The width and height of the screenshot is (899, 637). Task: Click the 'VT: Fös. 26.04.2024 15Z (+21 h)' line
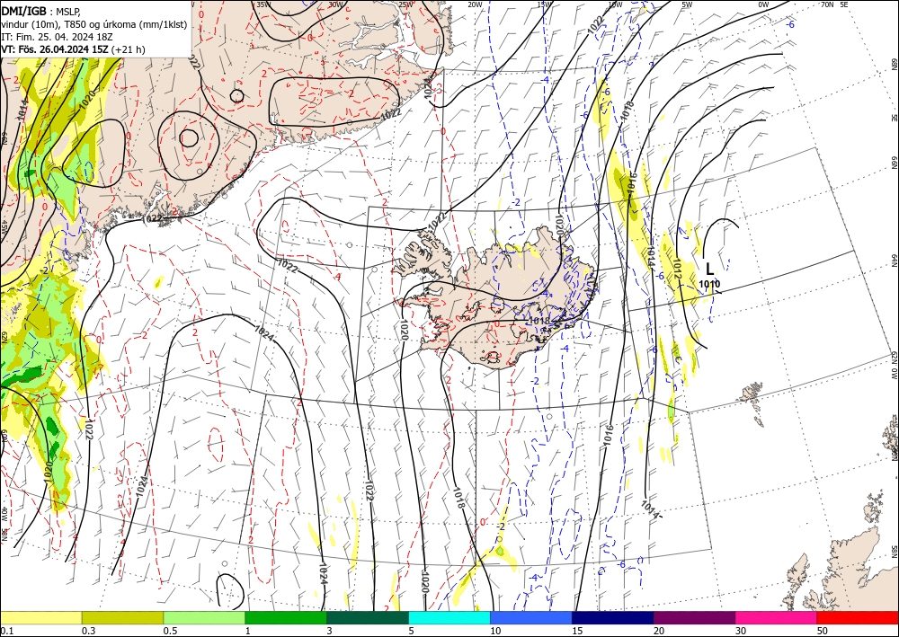[x=73, y=49]
